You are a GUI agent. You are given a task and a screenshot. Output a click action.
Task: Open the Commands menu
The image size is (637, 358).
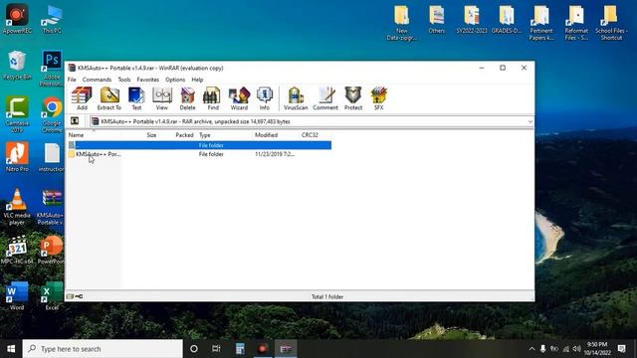(97, 80)
